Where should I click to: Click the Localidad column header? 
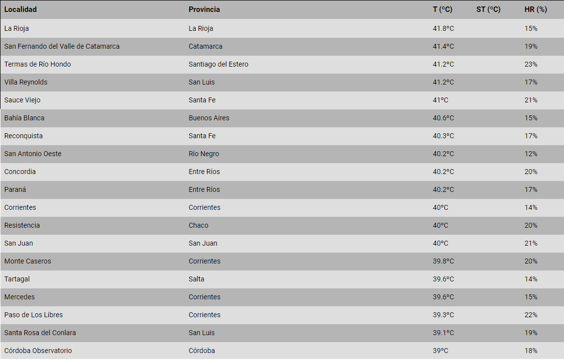pos(20,9)
